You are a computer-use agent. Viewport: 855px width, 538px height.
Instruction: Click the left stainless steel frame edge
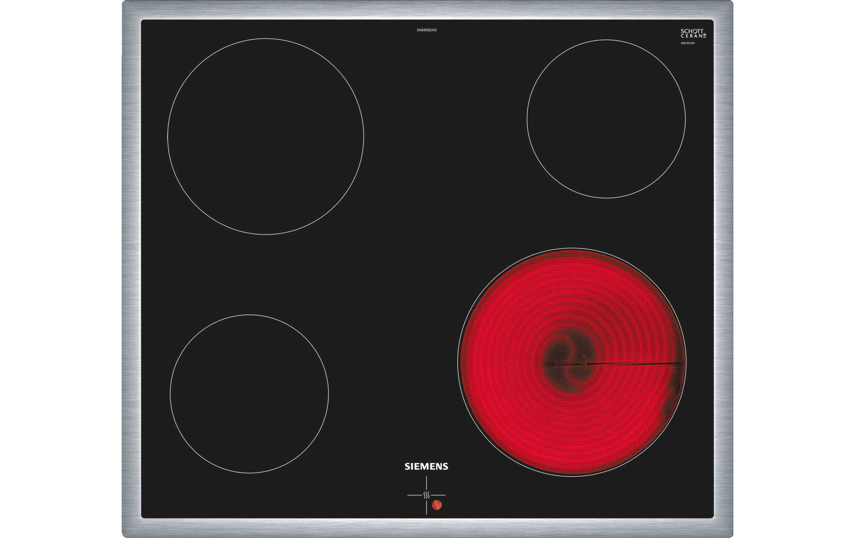click(x=131, y=269)
